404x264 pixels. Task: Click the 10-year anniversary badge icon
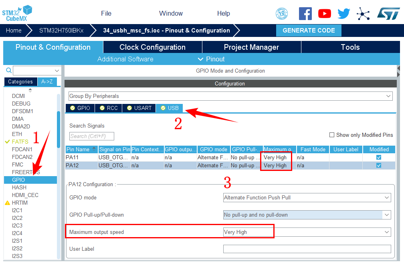tap(282, 14)
